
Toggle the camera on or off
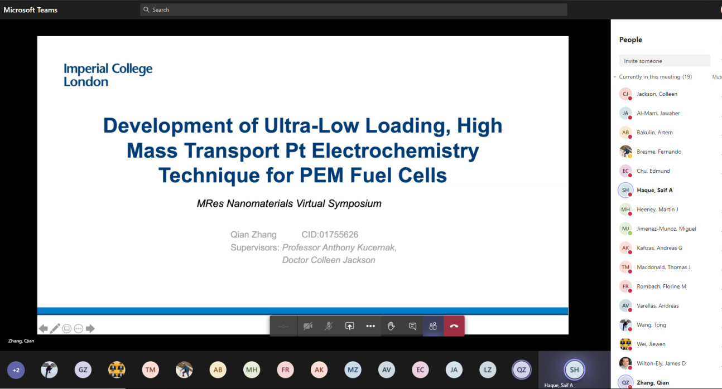click(x=307, y=326)
